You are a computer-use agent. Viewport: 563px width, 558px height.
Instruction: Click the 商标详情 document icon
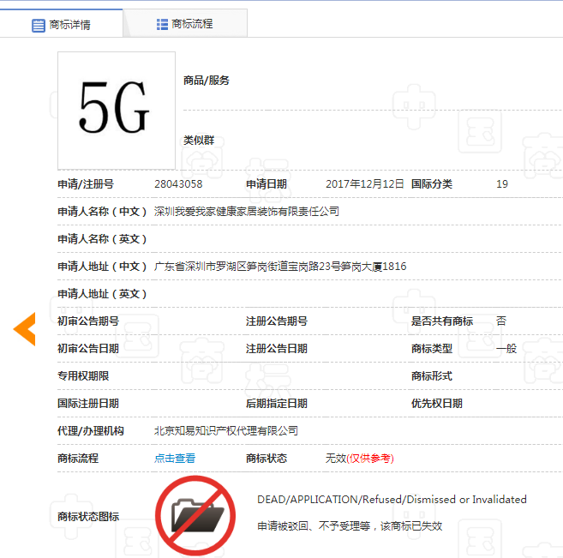coord(38,26)
